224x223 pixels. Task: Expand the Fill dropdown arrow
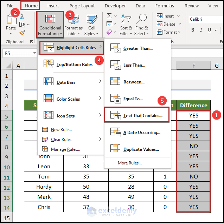click(115, 24)
